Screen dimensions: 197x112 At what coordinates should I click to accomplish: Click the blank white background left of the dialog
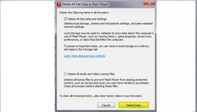click(x=27, y=56)
